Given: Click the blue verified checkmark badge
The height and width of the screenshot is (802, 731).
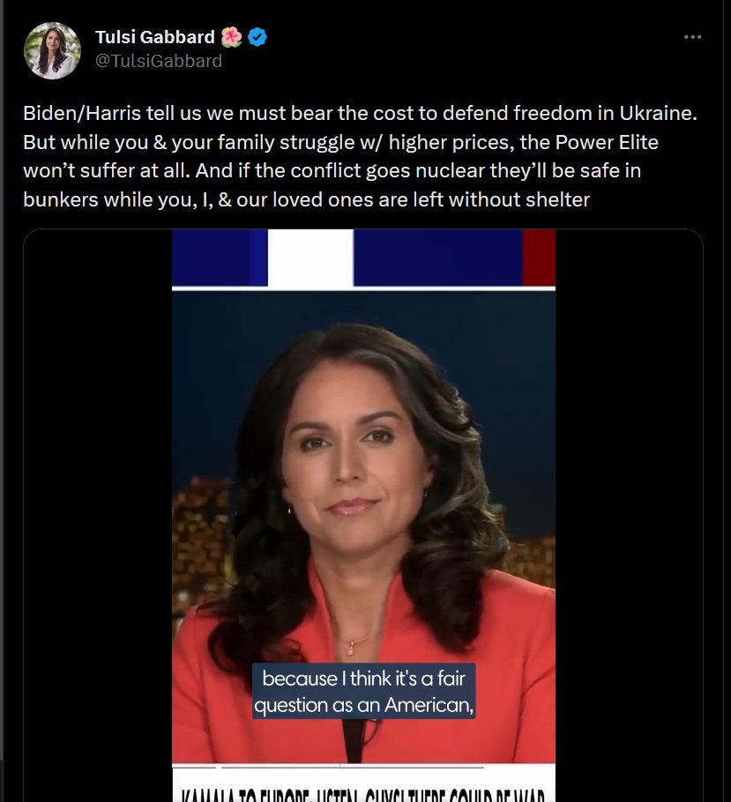Looking at the screenshot, I should (257, 37).
